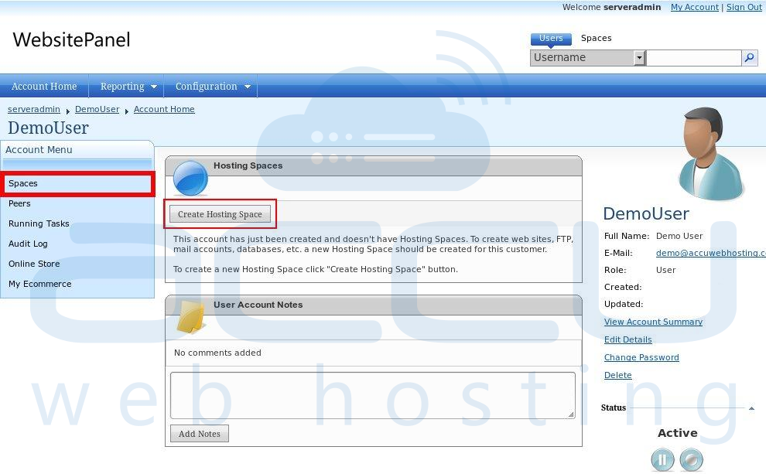
Task: Click inside the notes text area
Action: (x=373, y=395)
